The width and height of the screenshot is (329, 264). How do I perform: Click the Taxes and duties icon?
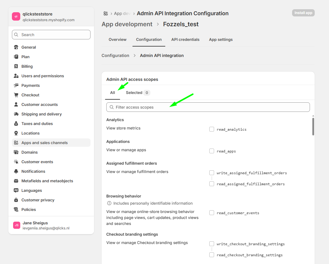[x=16, y=123]
